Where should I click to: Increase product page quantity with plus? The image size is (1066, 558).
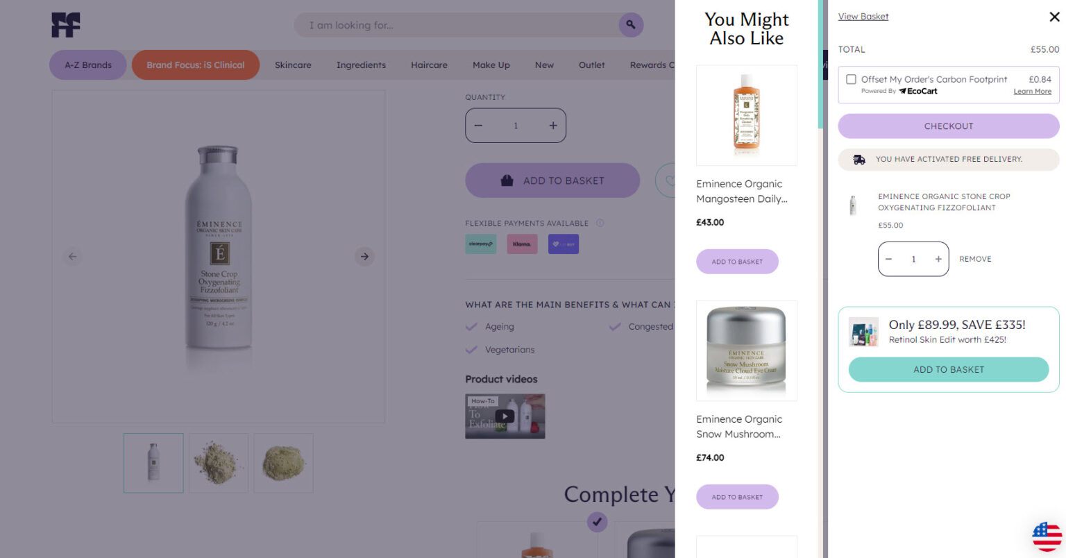click(553, 126)
